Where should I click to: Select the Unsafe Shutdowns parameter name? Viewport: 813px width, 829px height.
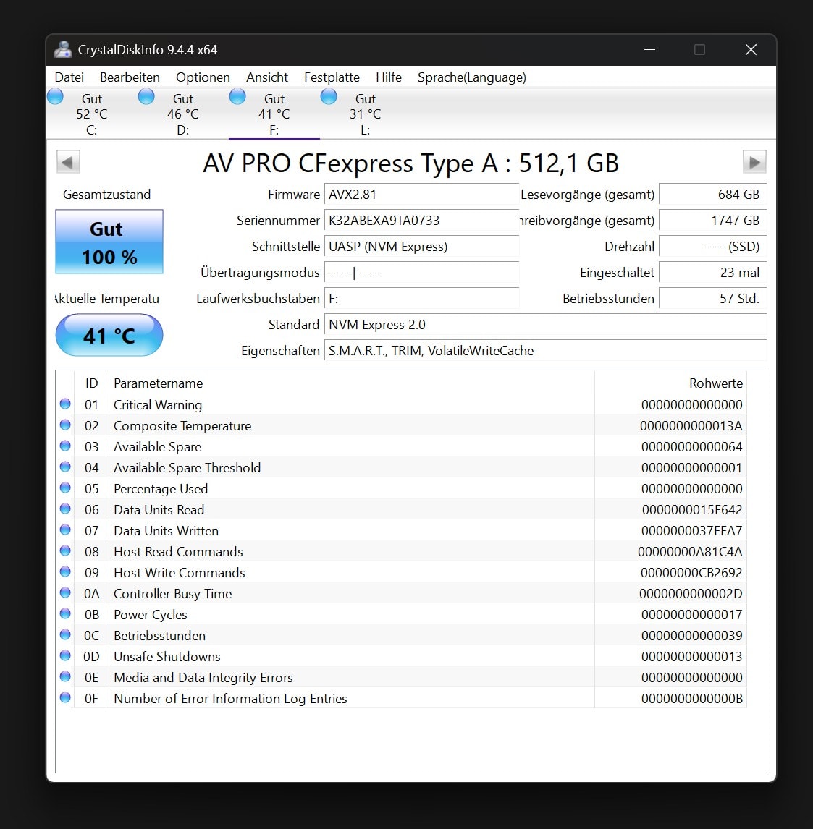click(167, 657)
